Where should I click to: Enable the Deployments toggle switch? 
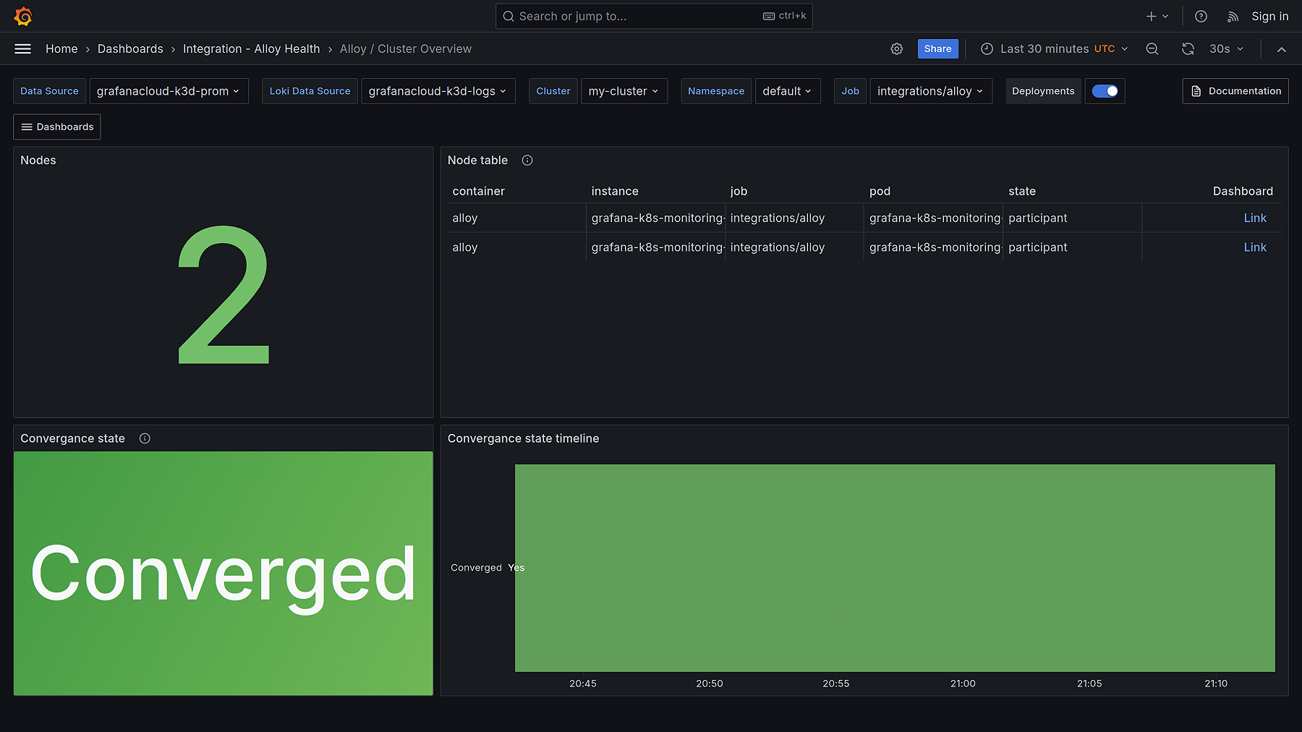pyautogui.click(x=1105, y=91)
